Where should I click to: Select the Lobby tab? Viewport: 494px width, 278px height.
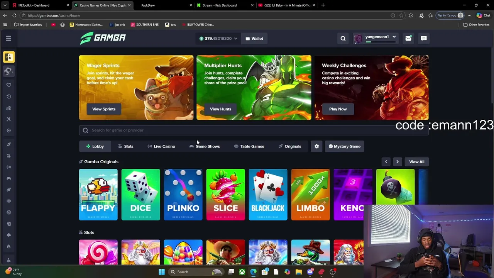(x=95, y=146)
